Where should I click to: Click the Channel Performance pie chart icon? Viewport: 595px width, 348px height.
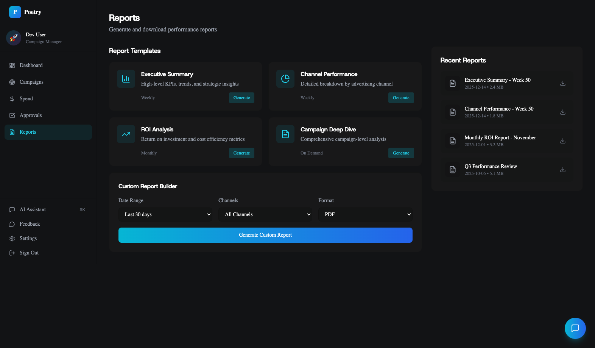coord(285,79)
